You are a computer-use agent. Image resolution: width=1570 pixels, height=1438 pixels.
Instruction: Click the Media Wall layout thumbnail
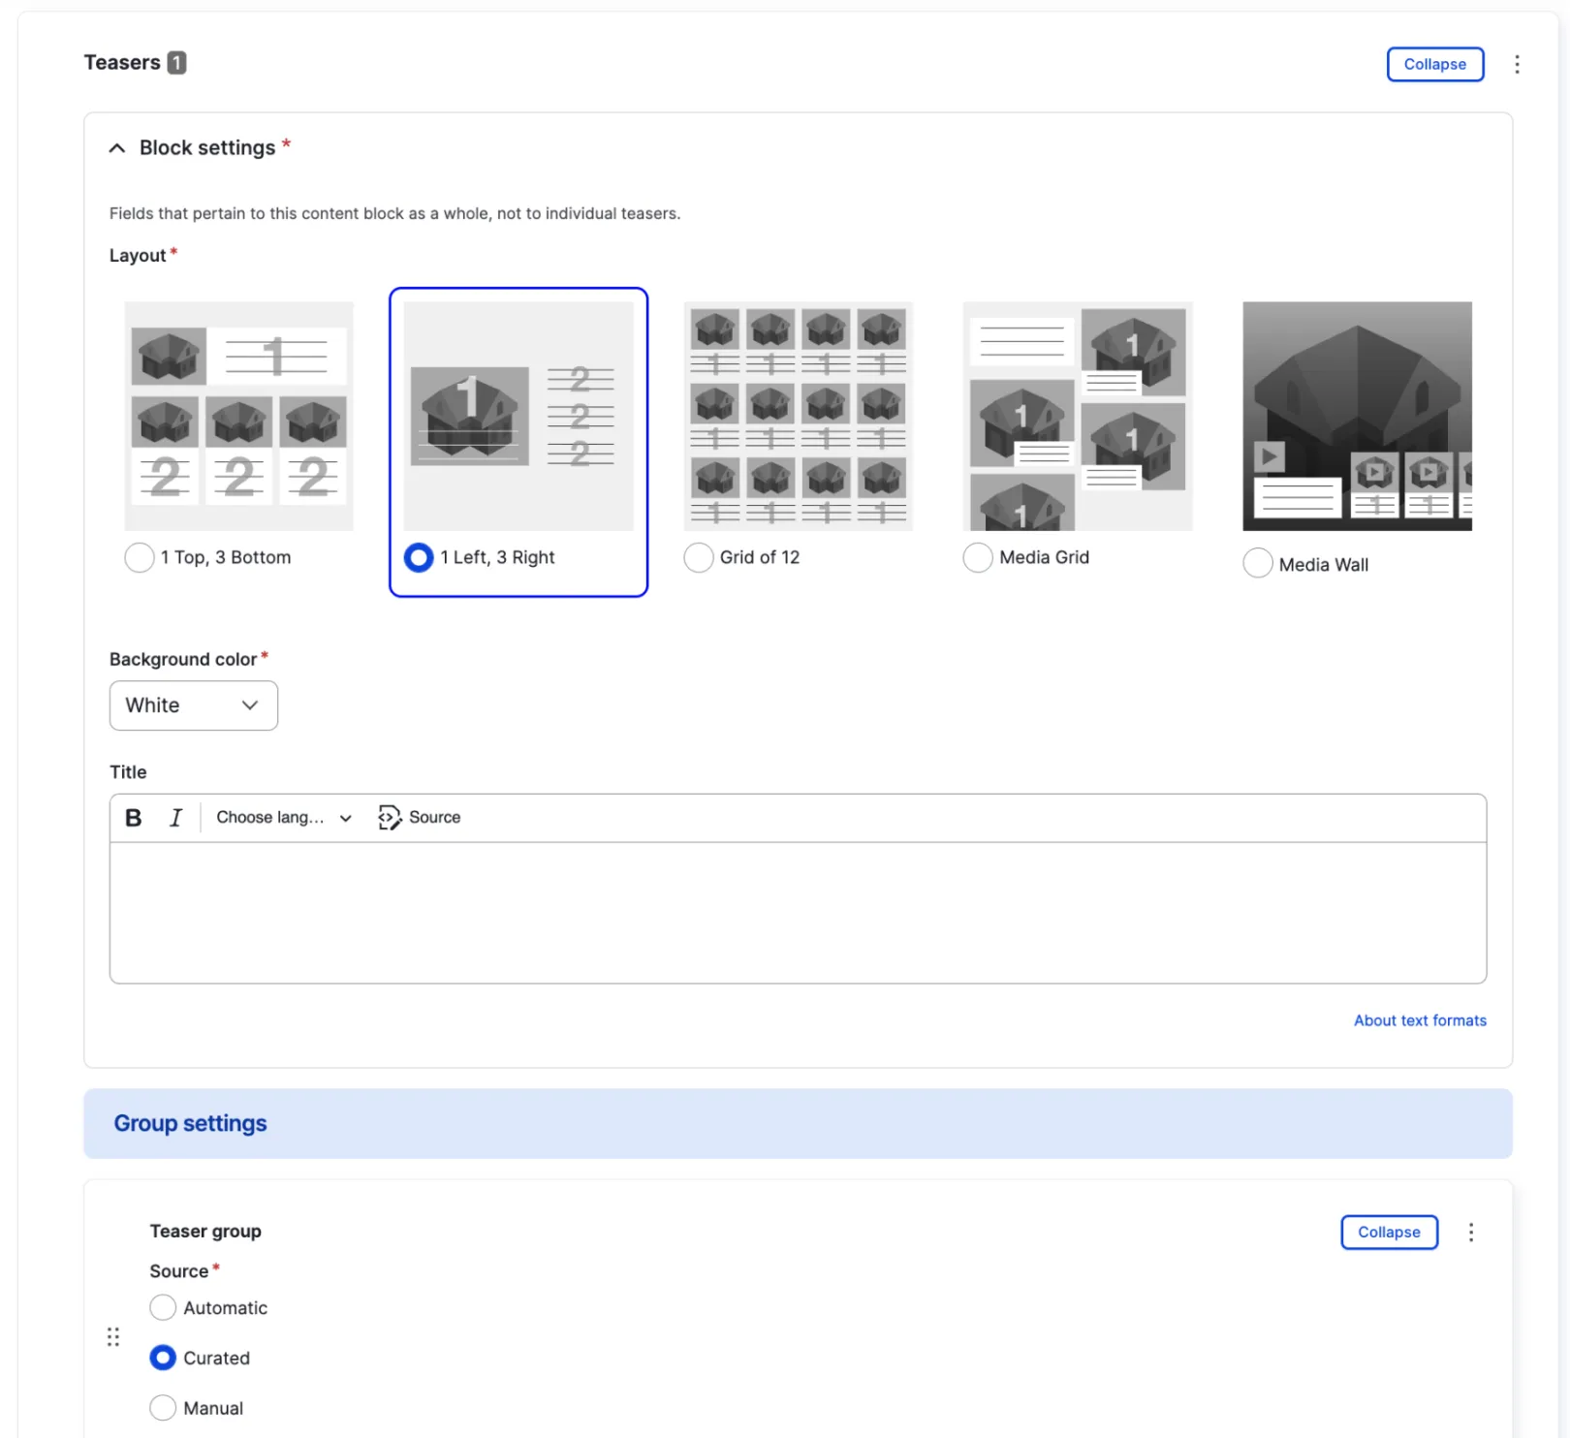pos(1357,415)
